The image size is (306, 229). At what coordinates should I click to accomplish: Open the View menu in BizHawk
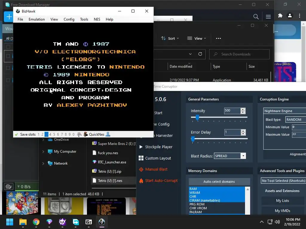pos(54,19)
